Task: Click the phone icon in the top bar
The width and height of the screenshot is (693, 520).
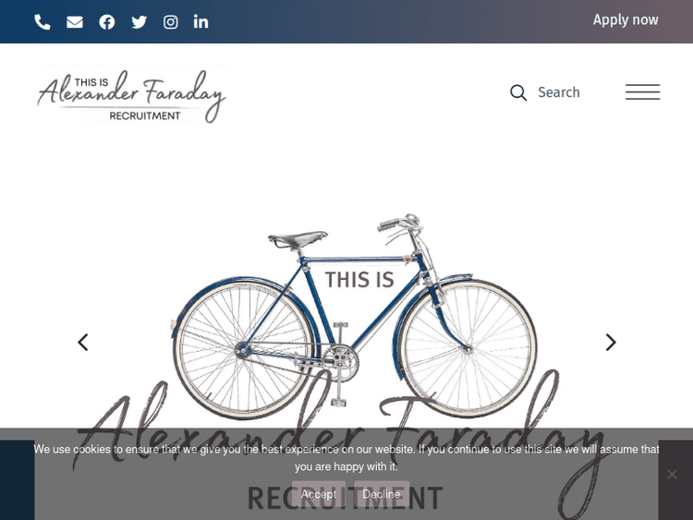Action: (x=43, y=22)
